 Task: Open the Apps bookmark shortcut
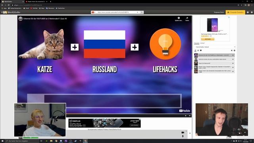click(4, 8)
